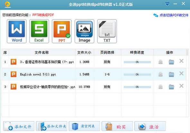Viewport: 190px width, 133px height.
Task: Click the 转换进度 column header
Action: point(137,52)
